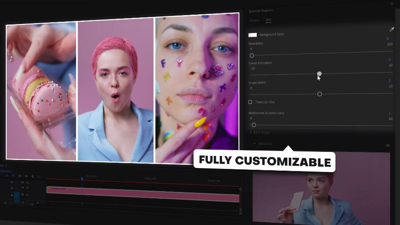The width and height of the screenshot is (400, 225).
Task: Collapse the EDIT MEDIA section
Action: [x=251, y=132]
